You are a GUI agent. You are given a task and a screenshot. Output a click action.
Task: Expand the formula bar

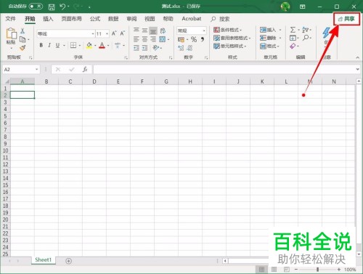[x=357, y=69]
